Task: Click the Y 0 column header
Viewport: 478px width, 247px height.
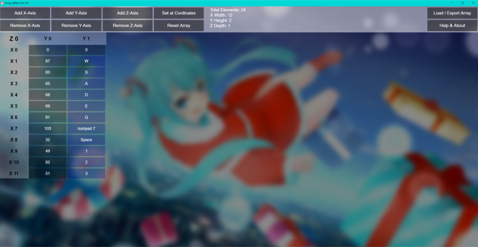Action: (x=47, y=39)
